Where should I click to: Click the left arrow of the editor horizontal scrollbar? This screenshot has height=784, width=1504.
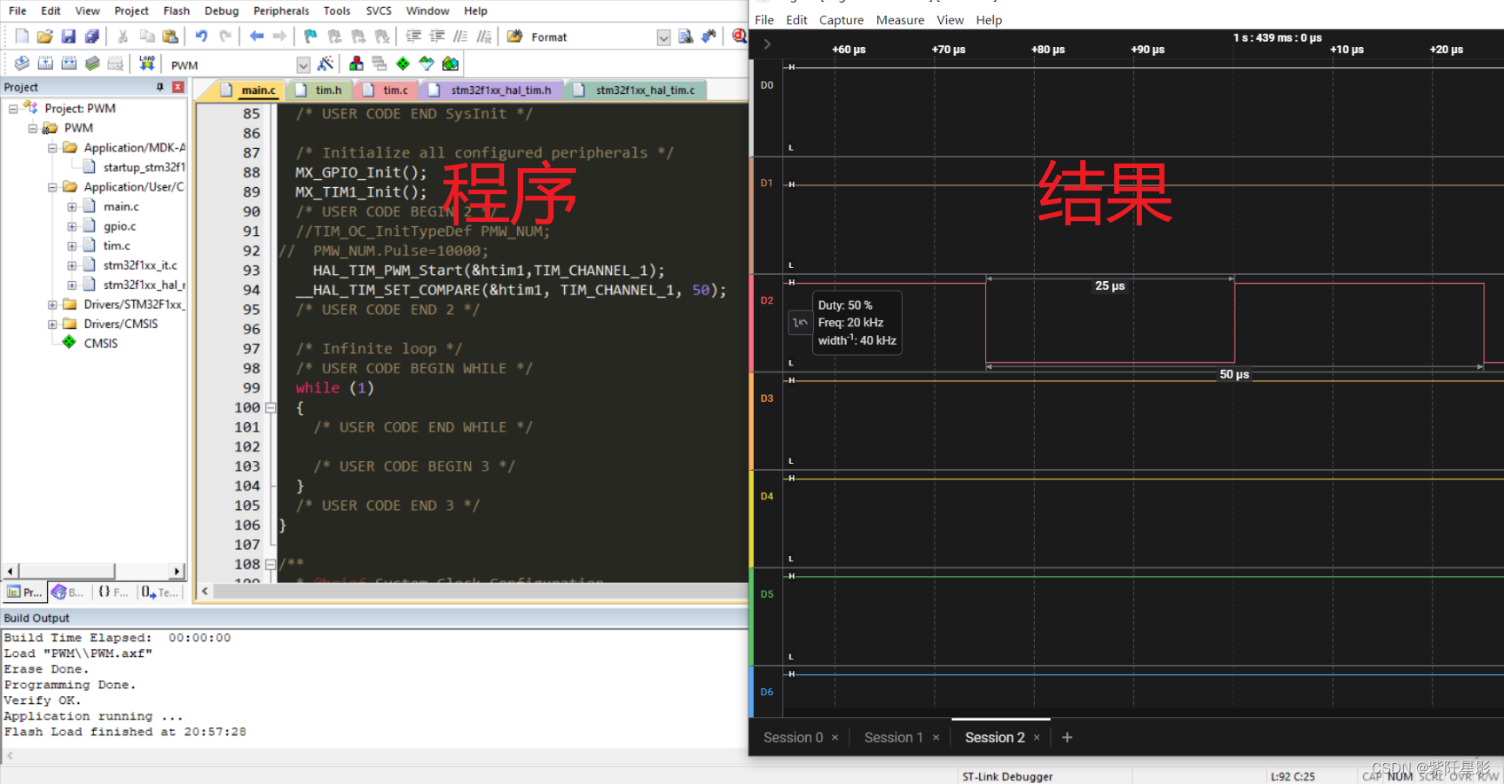coord(205,591)
